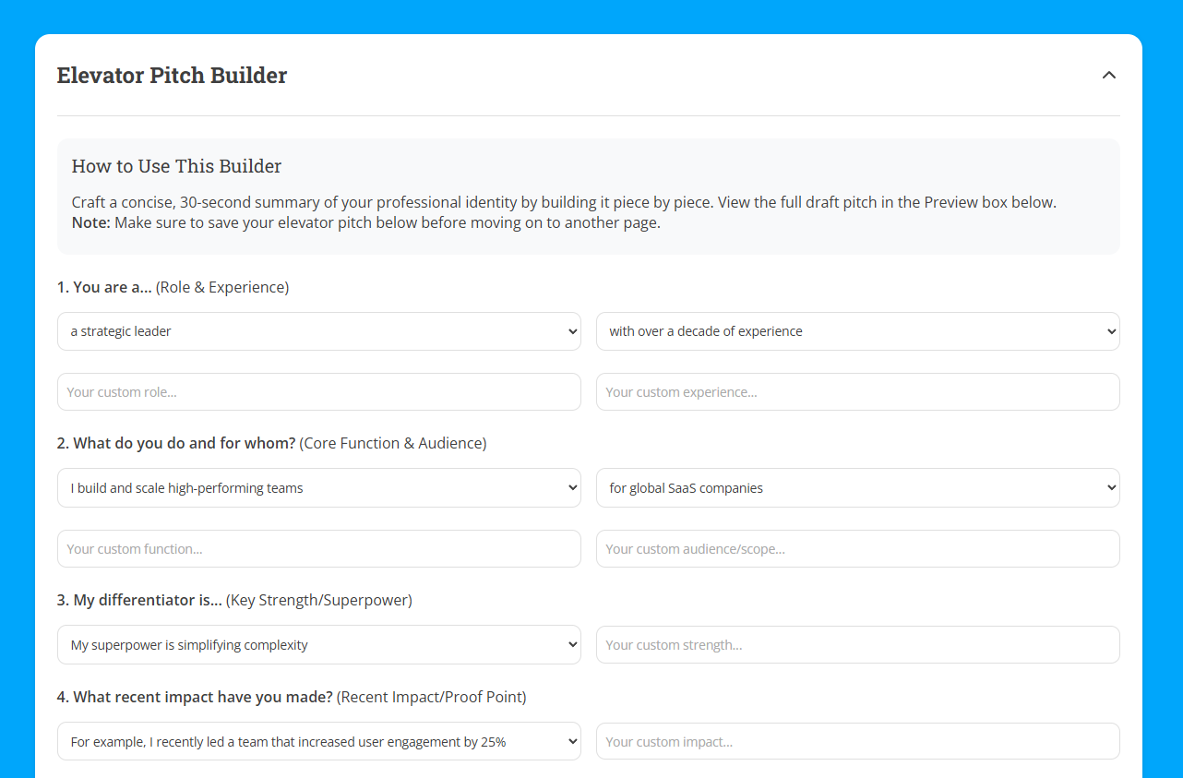Click the dropdown arrow on the experience selector
This screenshot has width=1183, height=778.
click(1109, 330)
